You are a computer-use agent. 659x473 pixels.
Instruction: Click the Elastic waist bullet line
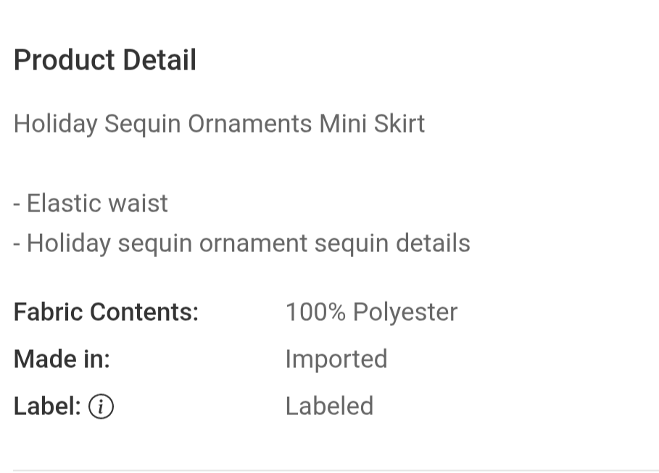point(91,204)
